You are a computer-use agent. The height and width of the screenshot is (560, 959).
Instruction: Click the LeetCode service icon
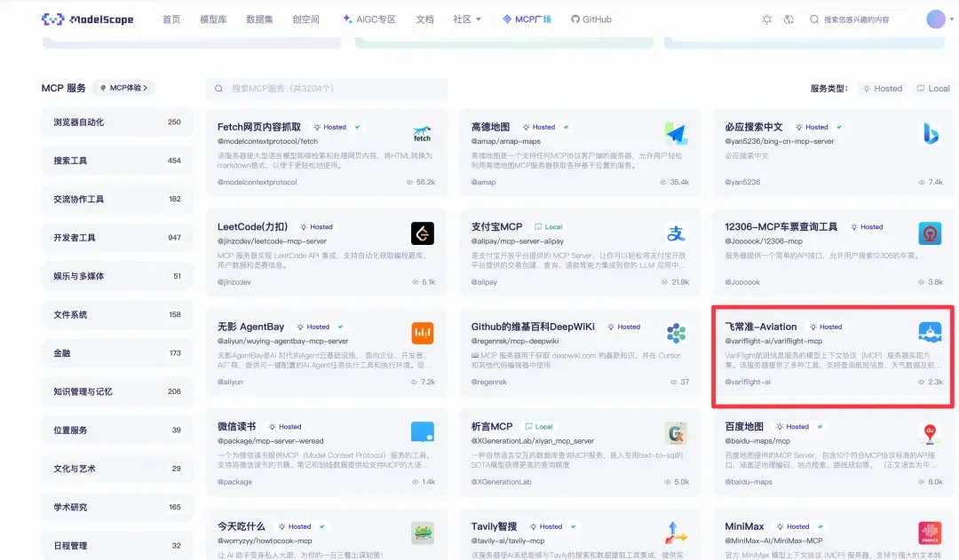pyautogui.click(x=422, y=233)
